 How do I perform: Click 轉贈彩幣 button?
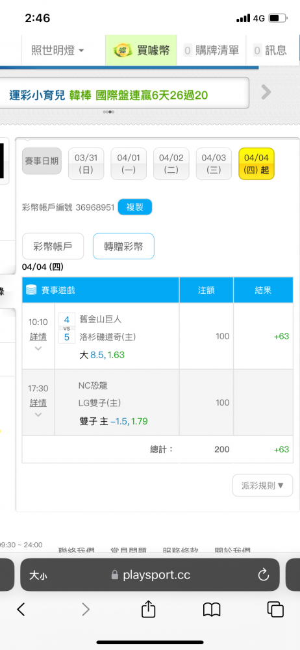[x=123, y=246]
